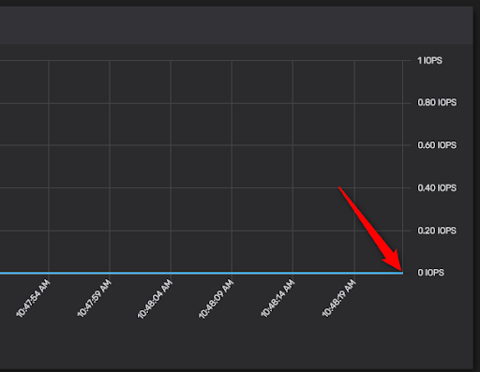
Task: Click the 0.60 IOPS axis label
Action: coord(437,145)
